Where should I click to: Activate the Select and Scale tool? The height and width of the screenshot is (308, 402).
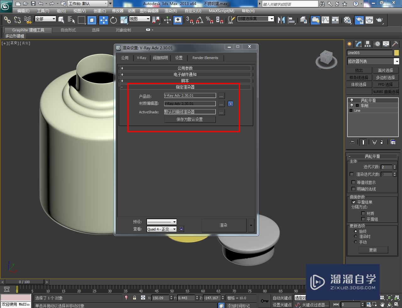124,20
